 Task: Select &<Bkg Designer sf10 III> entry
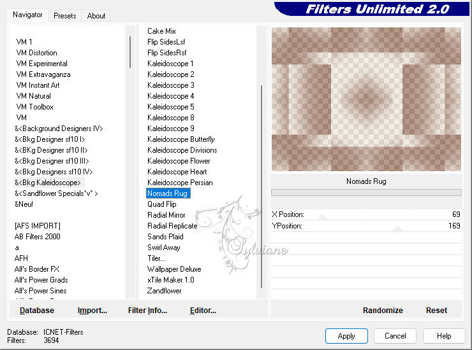pyautogui.click(x=52, y=161)
